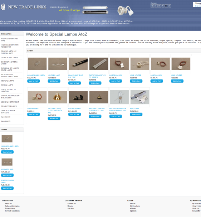Select the rupee (Rs) currency icon

click(x=166, y=6)
